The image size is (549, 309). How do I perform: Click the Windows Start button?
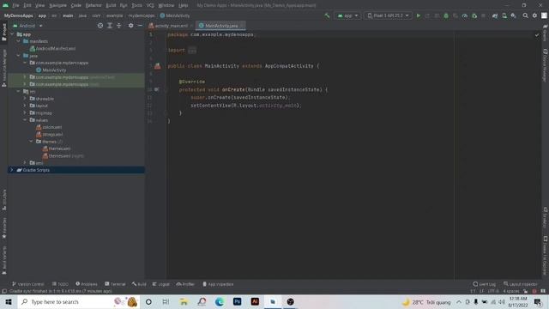coord(9,301)
